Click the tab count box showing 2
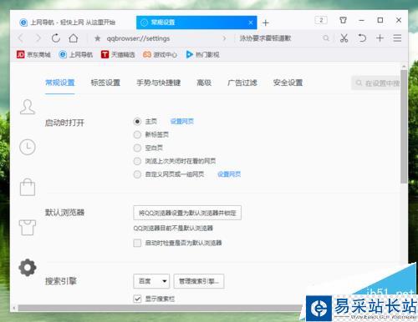418x322 pixels. point(321,20)
